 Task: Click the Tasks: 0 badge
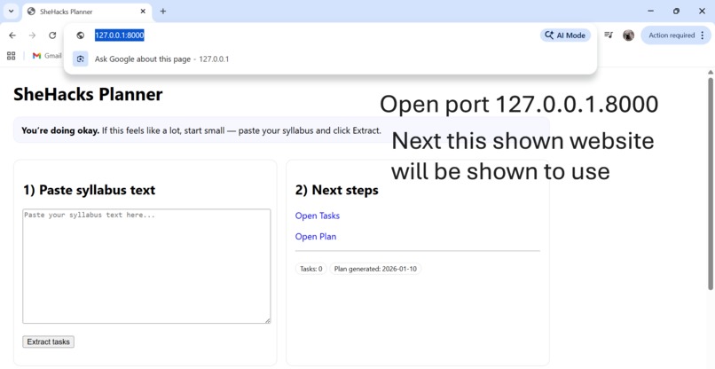point(311,269)
